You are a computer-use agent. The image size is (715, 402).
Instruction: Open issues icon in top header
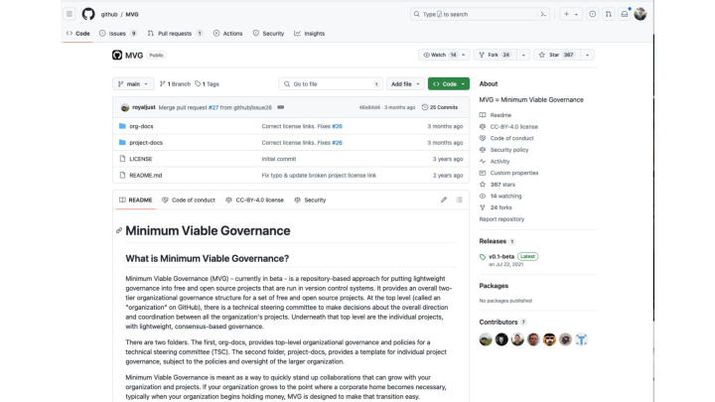(x=592, y=14)
